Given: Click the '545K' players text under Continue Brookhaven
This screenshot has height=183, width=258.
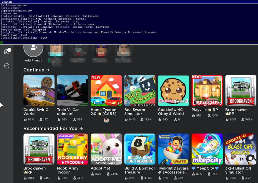Looking at the screenshot, I should point(249,119).
